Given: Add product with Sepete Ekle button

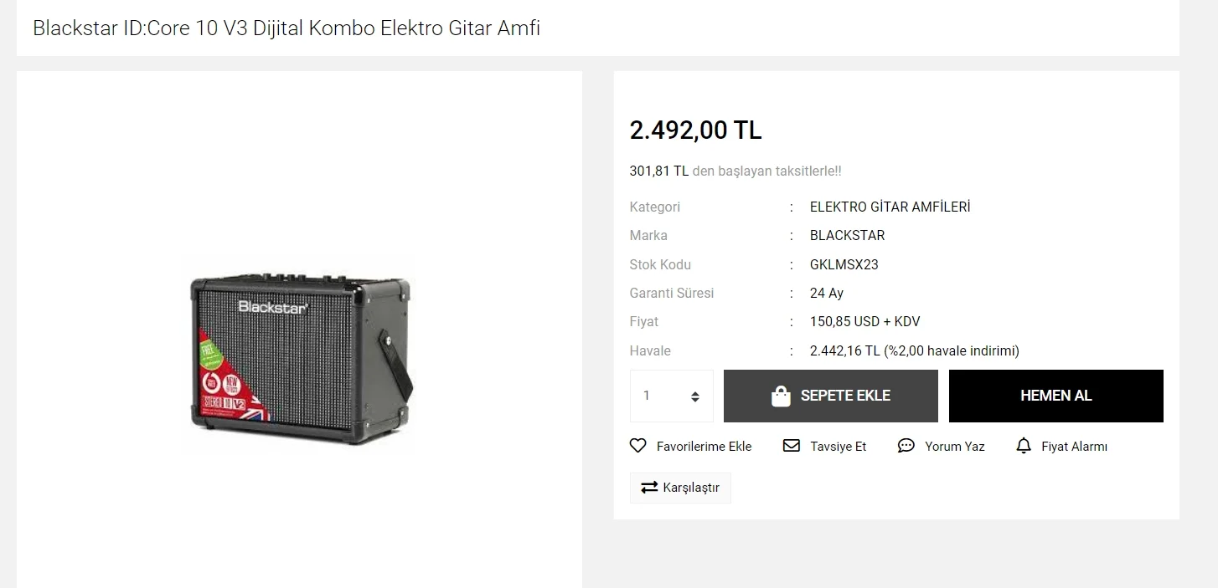Looking at the screenshot, I should coord(831,396).
